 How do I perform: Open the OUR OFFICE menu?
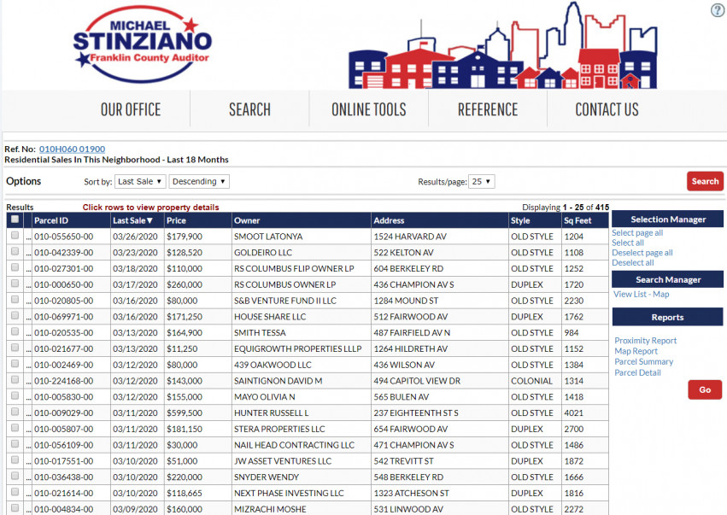[x=131, y=109]
